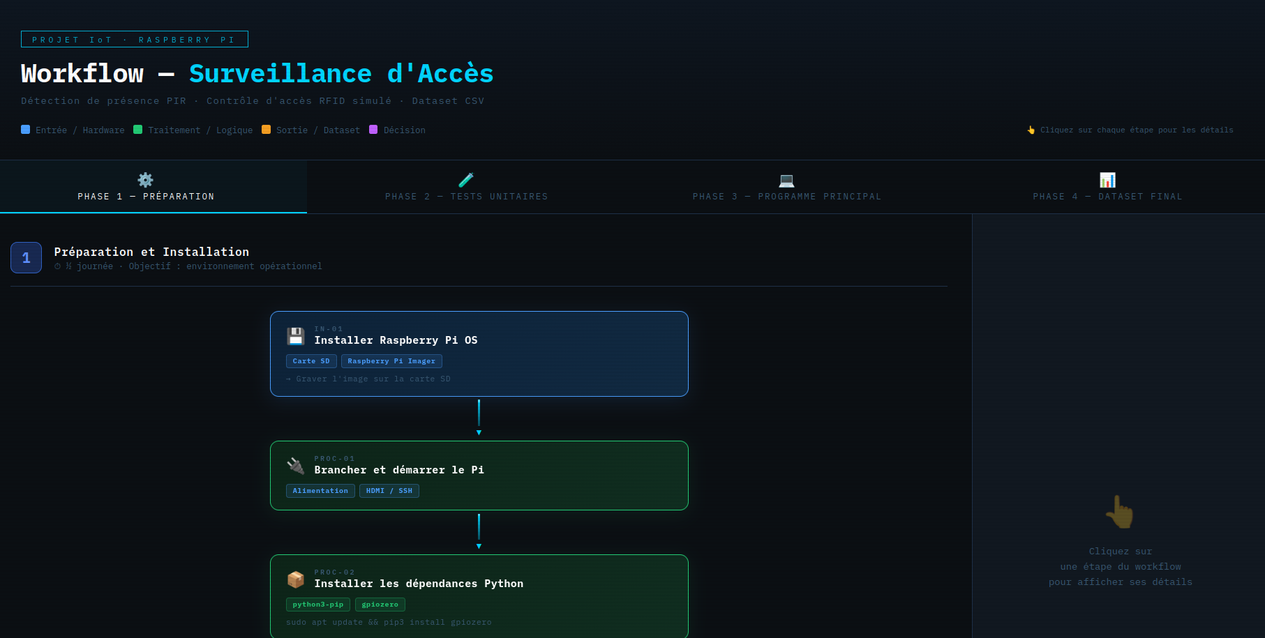
Task: Switch to Phase 2 — Tests Unitaires tab
Action: 466,187
